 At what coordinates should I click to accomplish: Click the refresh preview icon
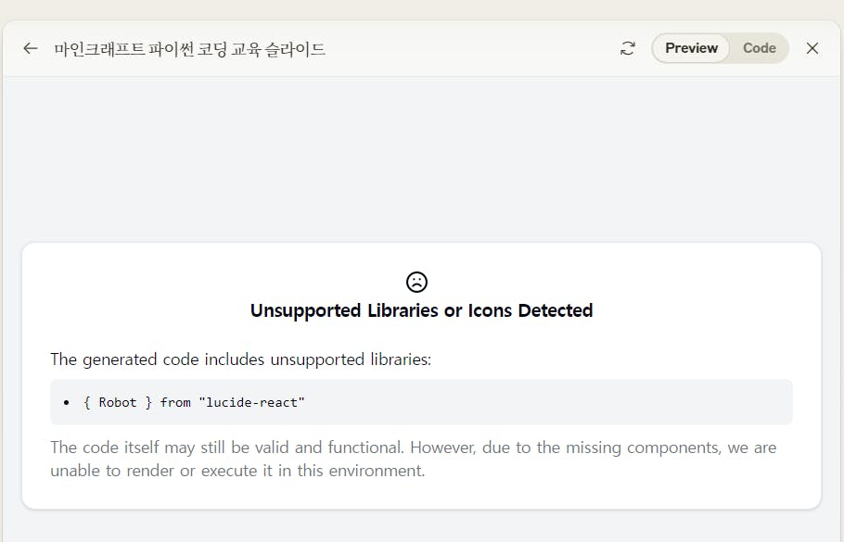pos(628,48)
